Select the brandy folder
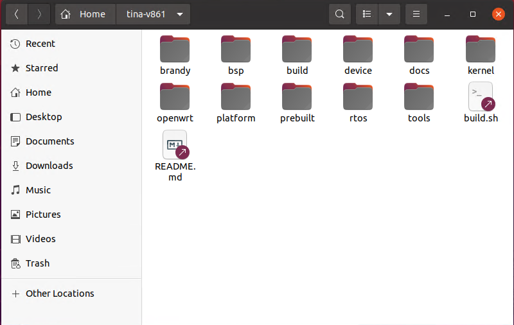This screenshot has height=325, width=514. click(x=175, y=49)
